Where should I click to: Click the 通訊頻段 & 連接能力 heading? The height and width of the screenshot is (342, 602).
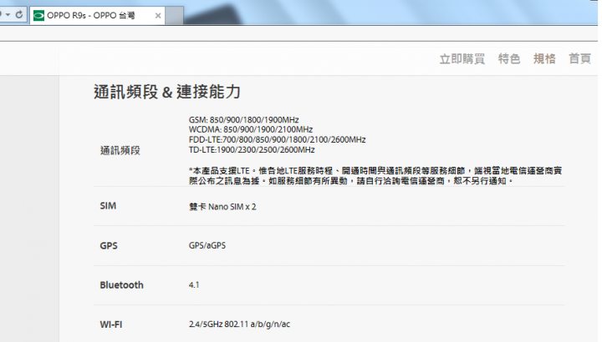[167, 92]
